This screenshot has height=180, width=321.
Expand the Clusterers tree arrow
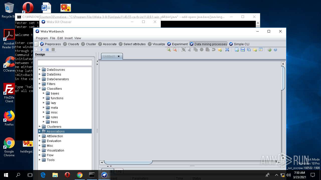(x=40, y=126)
